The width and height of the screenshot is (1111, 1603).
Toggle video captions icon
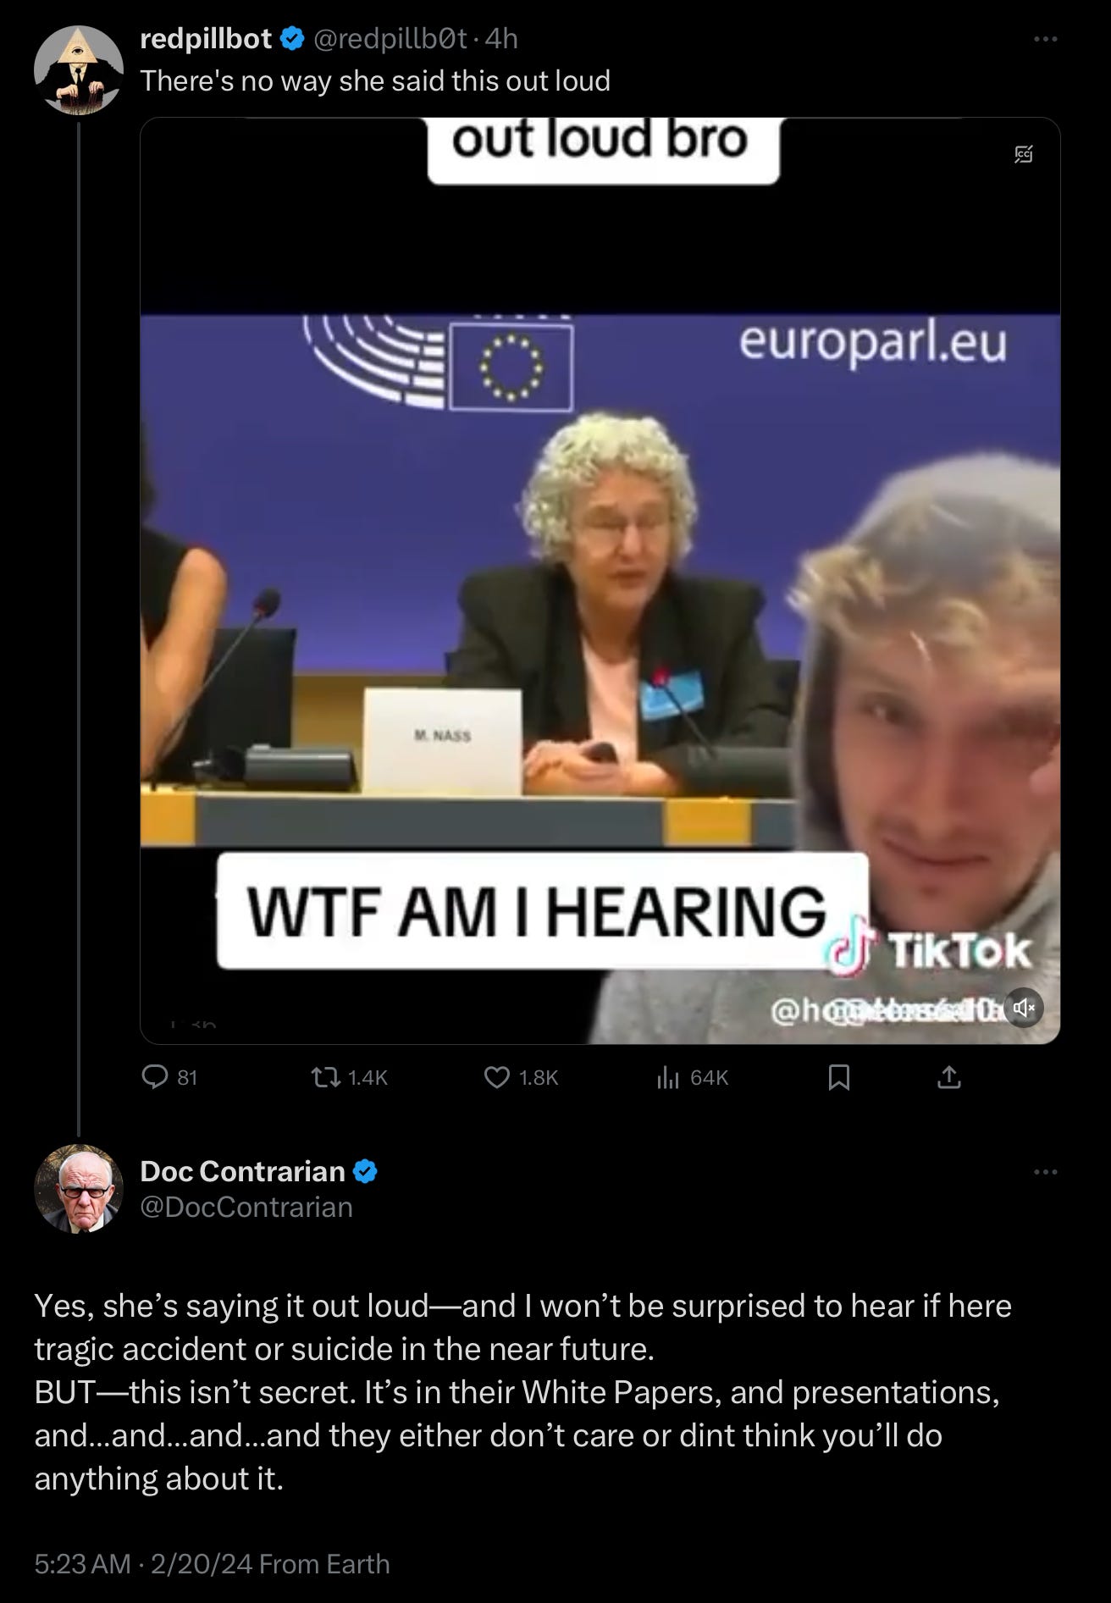(x=1024, y=154)
